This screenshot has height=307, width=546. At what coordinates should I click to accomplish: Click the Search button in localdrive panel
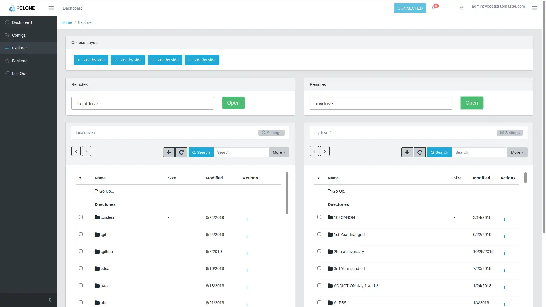tap(201, 152)
